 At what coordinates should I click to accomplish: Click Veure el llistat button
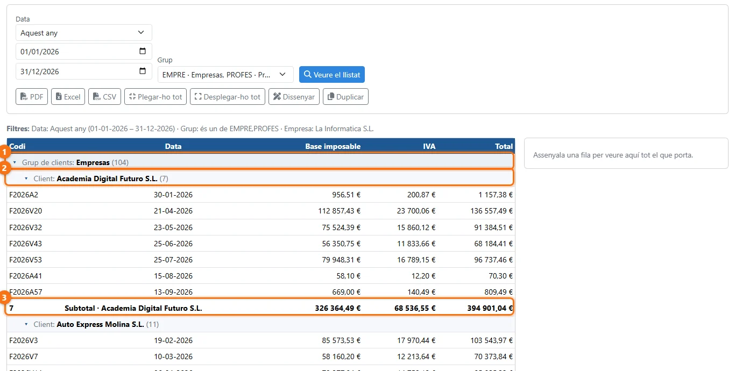332,75
